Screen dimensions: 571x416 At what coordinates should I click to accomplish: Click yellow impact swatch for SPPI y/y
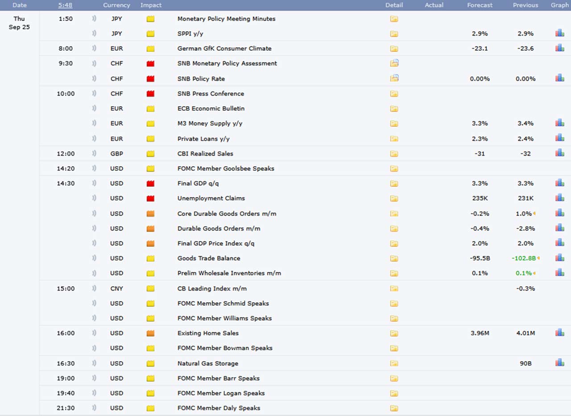click(150, 33)
